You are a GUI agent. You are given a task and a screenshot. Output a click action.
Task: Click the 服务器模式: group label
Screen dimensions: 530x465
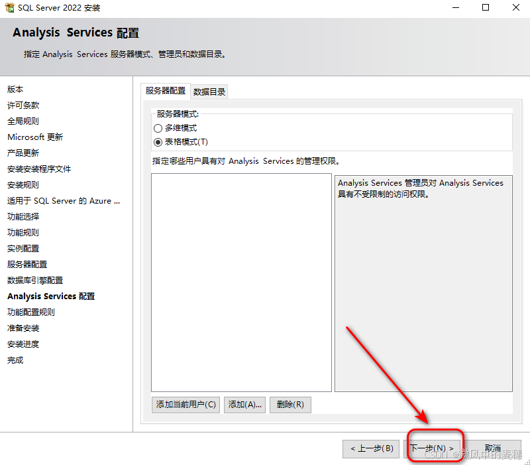coord(178,114)
